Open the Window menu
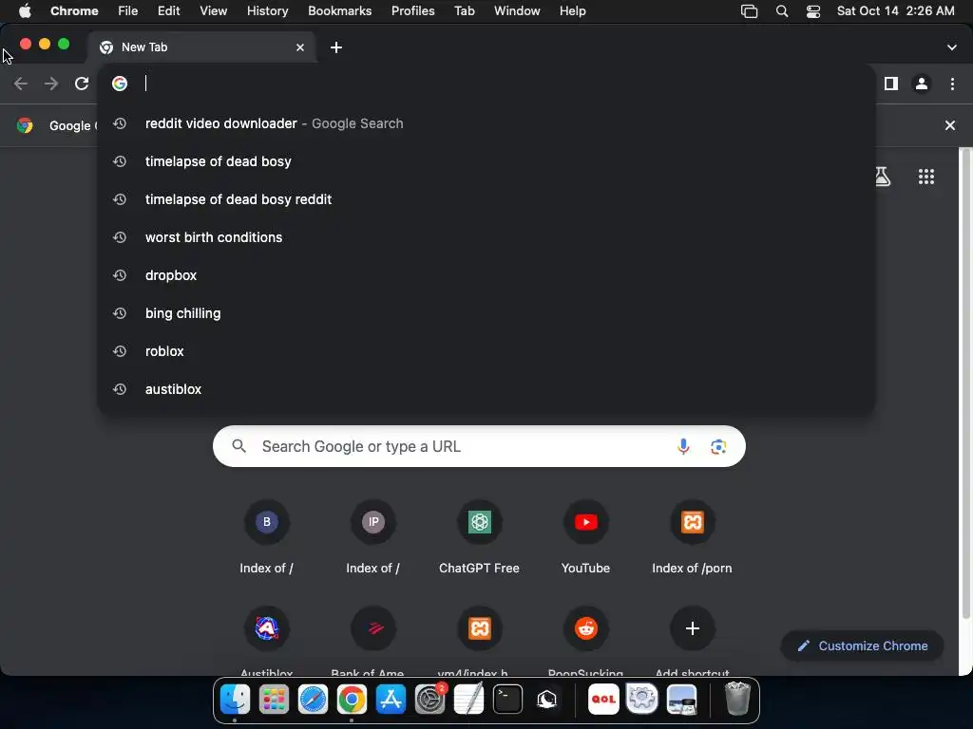Viewport: 973px width, 729px height. pyautogui.click(x=517, y=11)
